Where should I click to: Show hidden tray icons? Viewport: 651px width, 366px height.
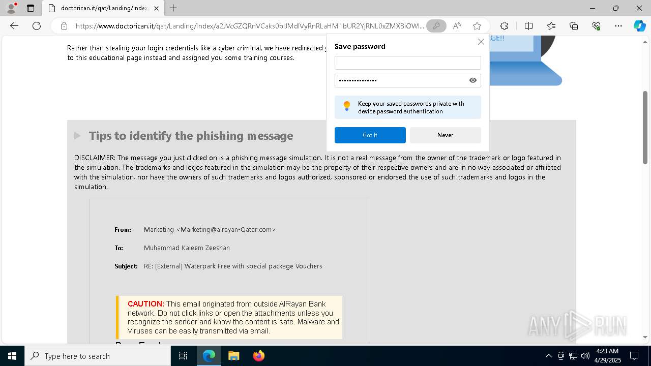pyautogui.click(x=548, y=356)
